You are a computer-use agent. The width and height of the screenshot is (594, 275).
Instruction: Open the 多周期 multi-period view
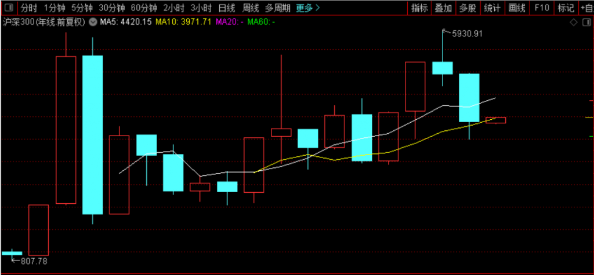coord(278,8)
